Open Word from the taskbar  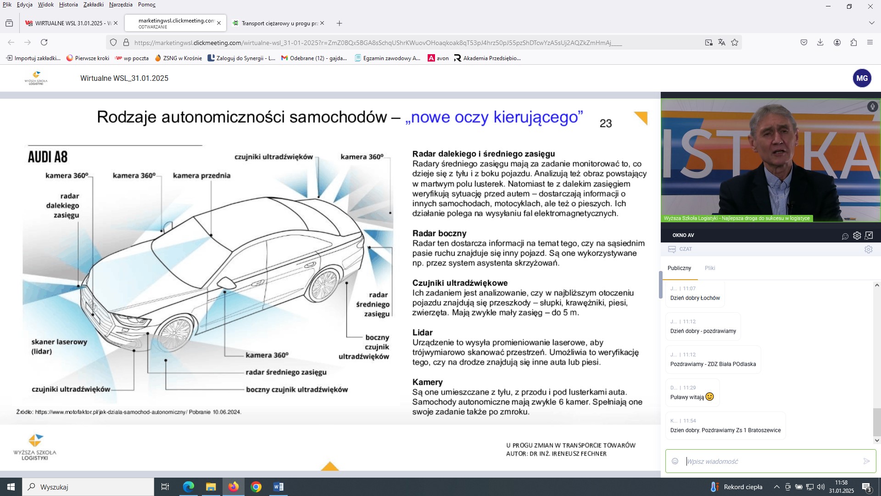[x=279, y=487]
